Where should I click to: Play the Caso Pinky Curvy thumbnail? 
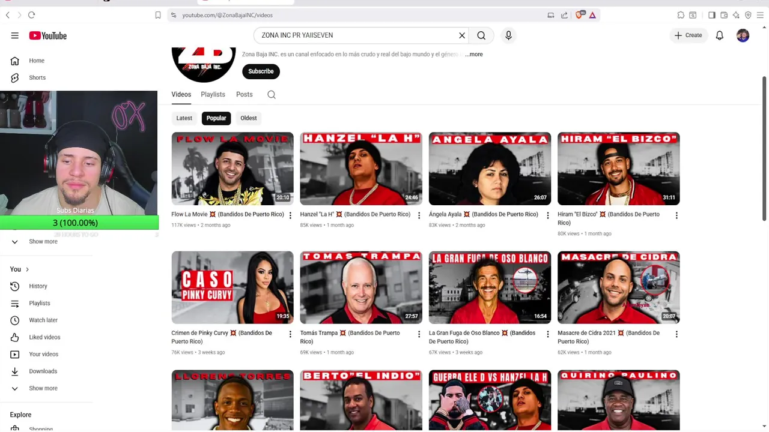(233, 287)
